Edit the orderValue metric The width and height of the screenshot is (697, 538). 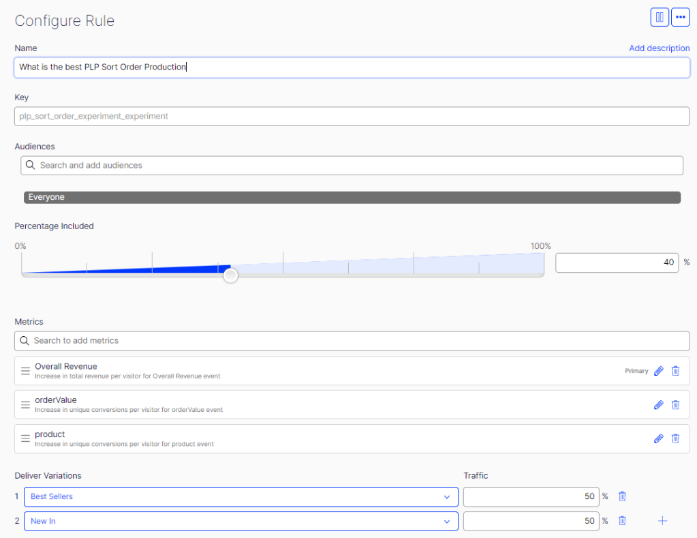coord(658,404)
